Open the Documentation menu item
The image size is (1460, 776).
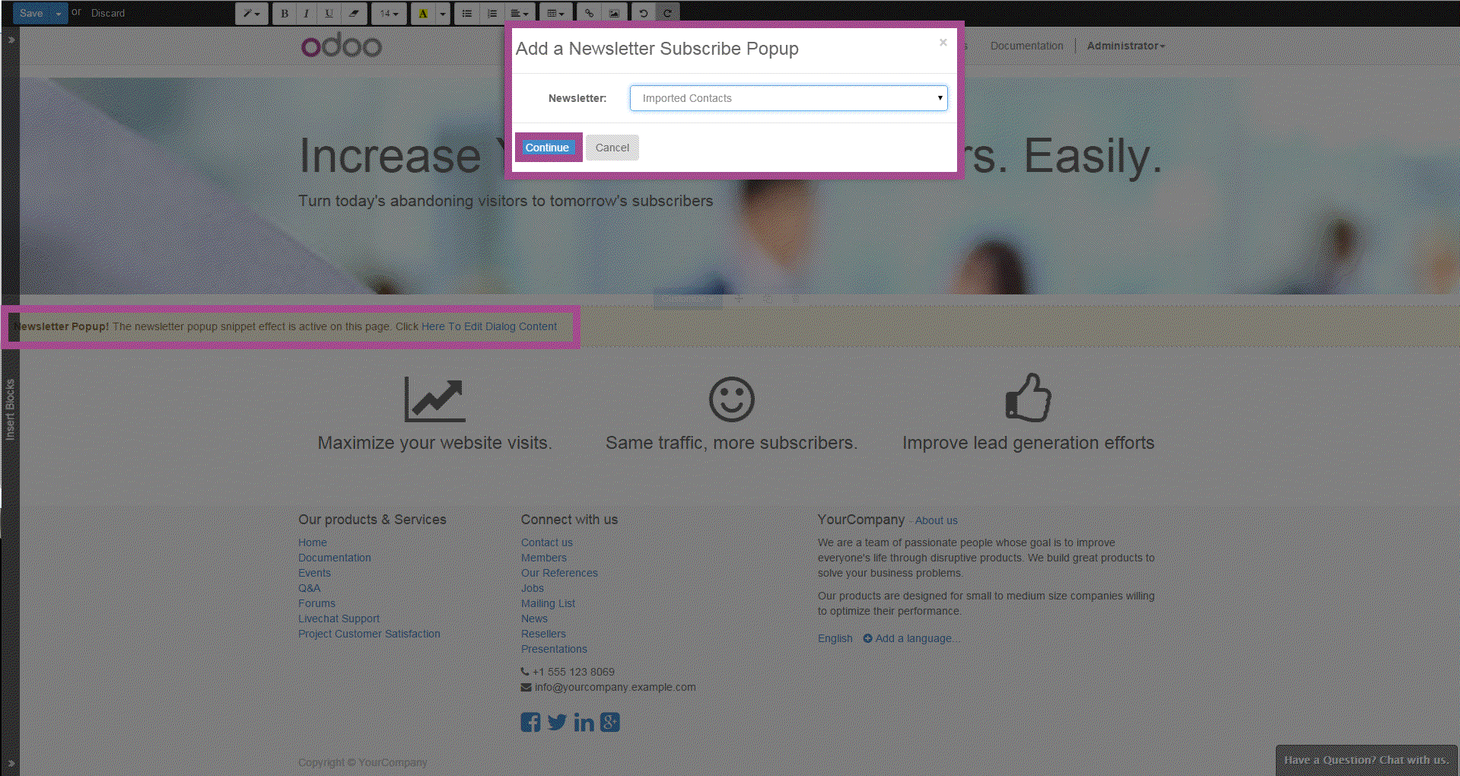[1026, 46]
